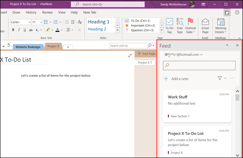
Task: Insert a bulleted list
Action: 46,22
